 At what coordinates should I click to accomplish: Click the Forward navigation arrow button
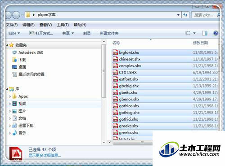pyautogui.click(x=16, y=15)
